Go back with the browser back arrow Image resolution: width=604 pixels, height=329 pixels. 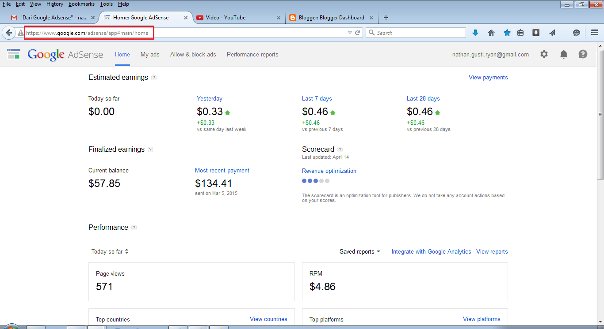pyautogui.click(x=9, y=33)
